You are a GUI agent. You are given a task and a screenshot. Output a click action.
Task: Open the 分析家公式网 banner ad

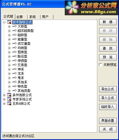coord(91,8)
